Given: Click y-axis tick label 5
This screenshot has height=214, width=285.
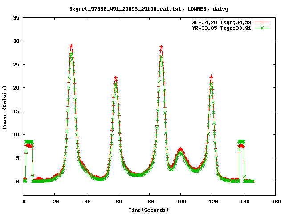Looking at the screenshot, I should 18,158.
